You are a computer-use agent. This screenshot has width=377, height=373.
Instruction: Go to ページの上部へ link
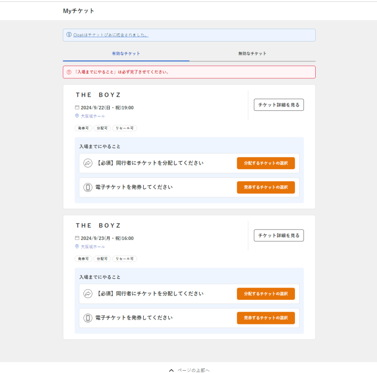(x=194, y=370)
